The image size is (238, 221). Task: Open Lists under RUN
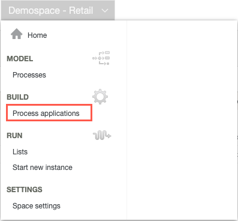pos(20,152)
